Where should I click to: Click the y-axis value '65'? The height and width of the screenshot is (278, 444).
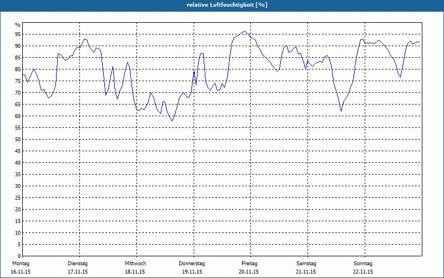click(18, 105)
